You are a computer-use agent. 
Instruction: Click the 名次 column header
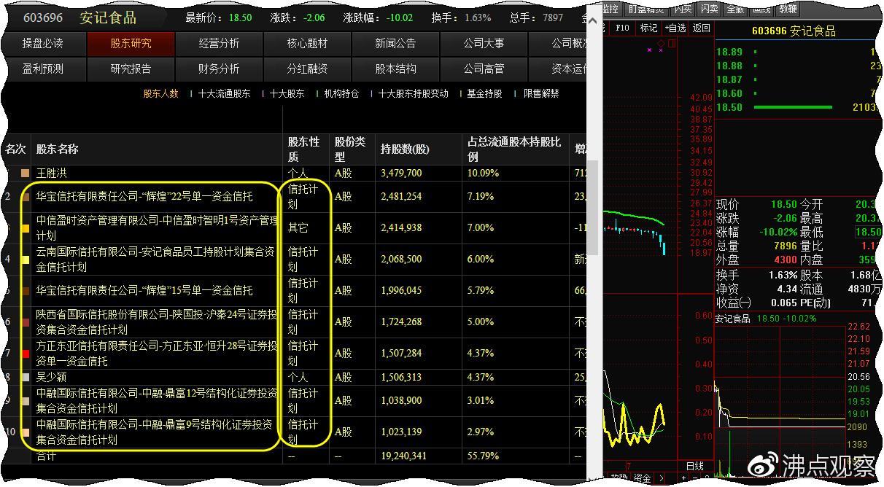15,149
